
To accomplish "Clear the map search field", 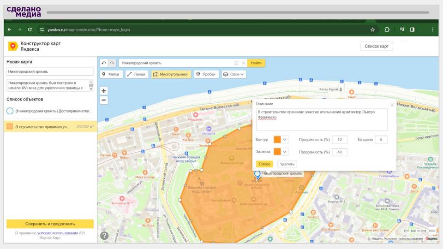I will (x=243, y=63).
